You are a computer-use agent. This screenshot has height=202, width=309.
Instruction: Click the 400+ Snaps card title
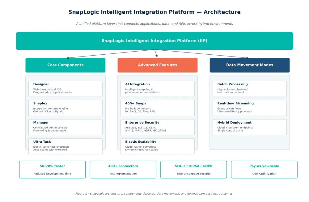pos(136,103)
